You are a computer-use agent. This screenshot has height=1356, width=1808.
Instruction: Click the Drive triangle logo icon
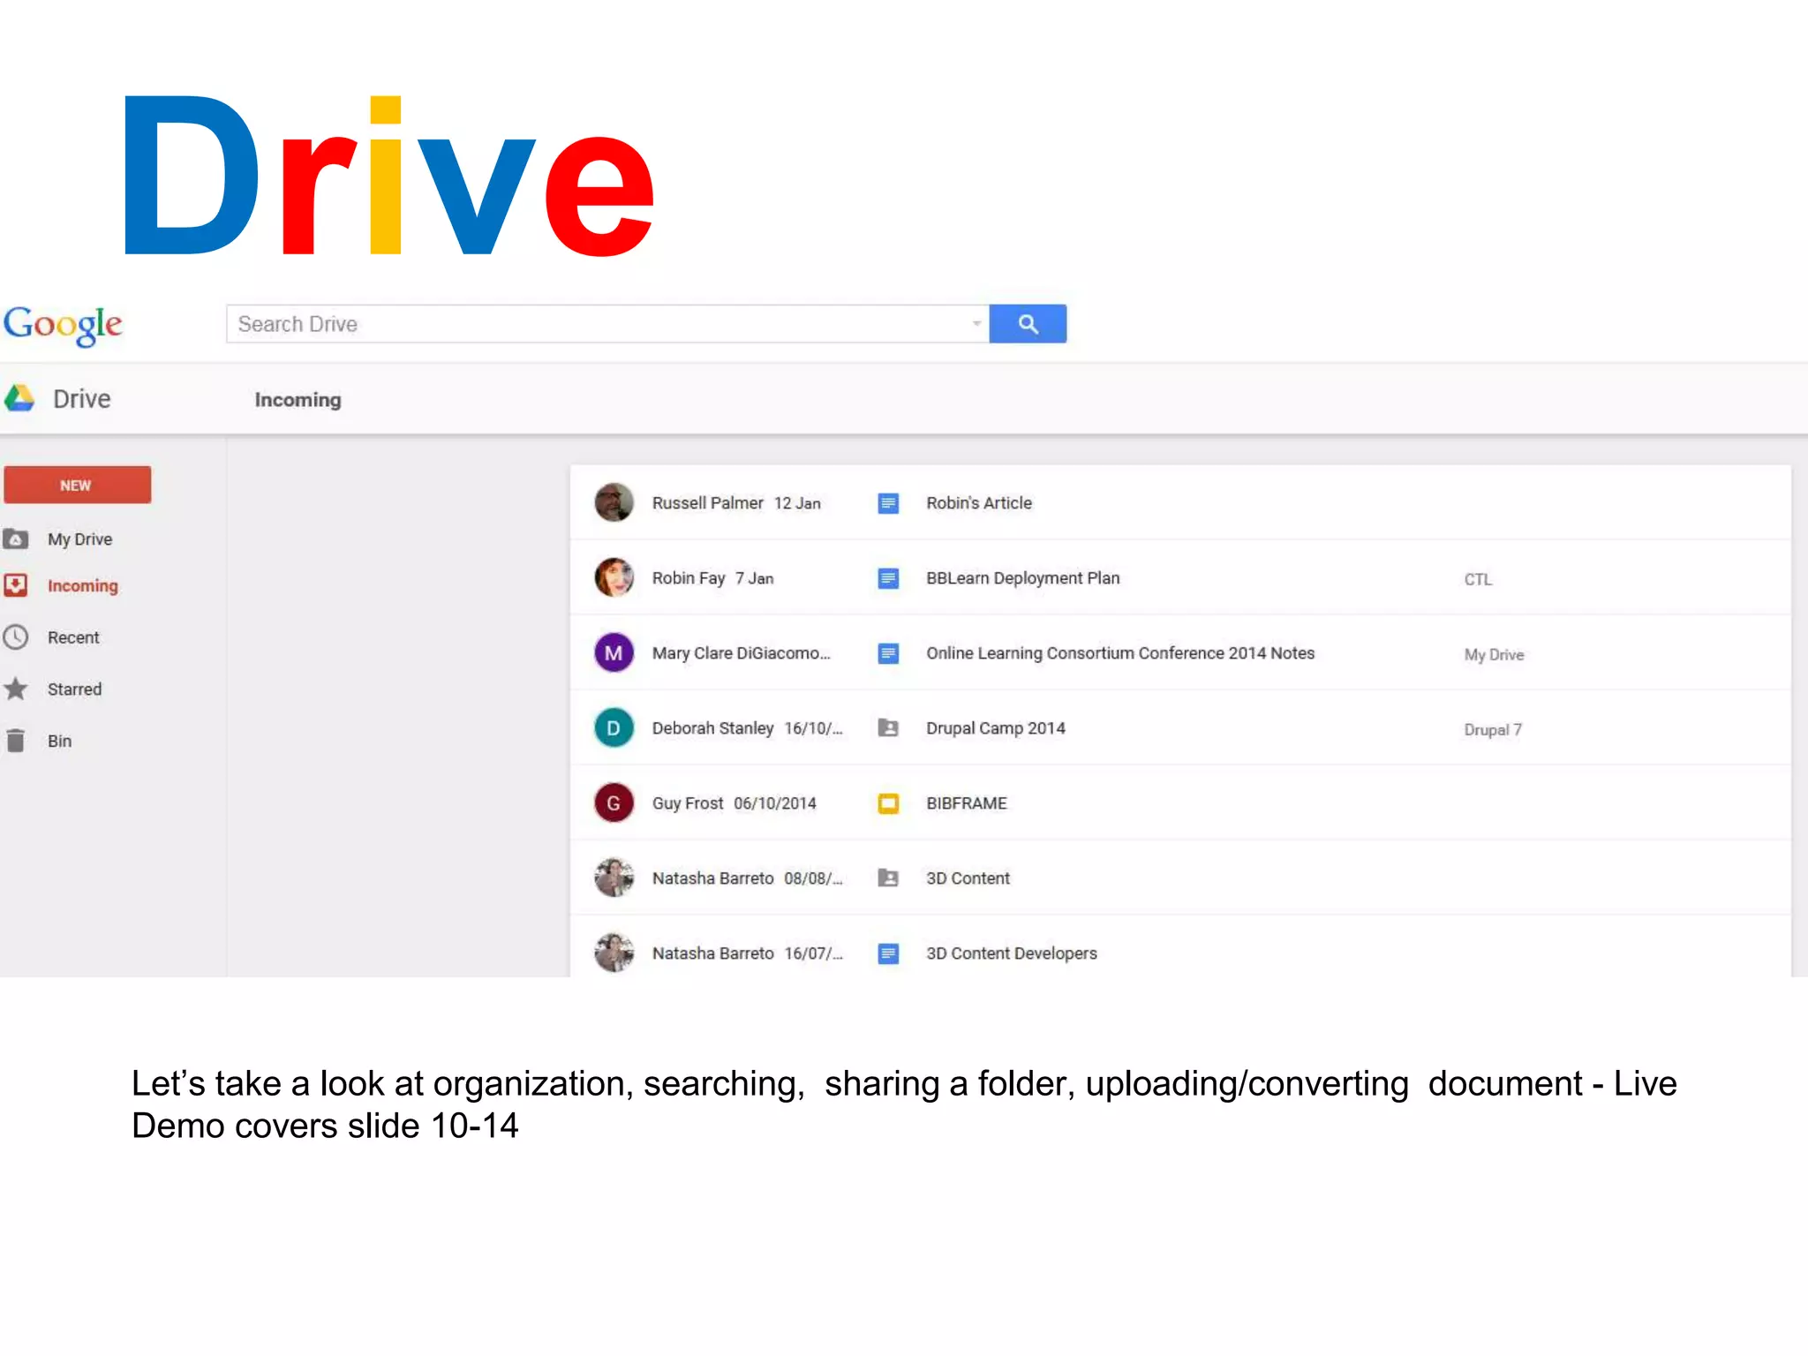(19, 399)
